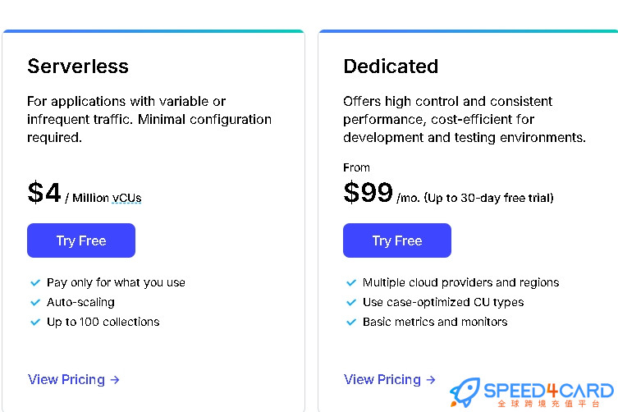Click the arrow icon next to Dedicated View Pricing
This screenshot has height=412, width=618.
tap(431, 380)
